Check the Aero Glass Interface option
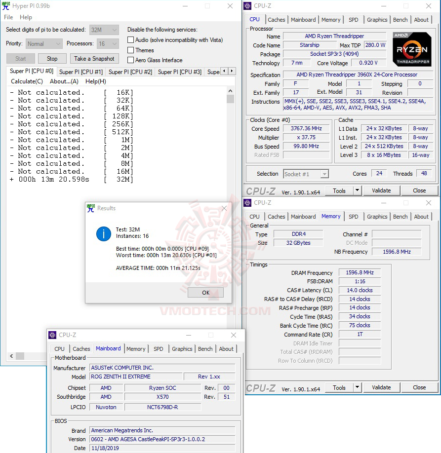Screen dimensions: 441x453 [131, 60]
